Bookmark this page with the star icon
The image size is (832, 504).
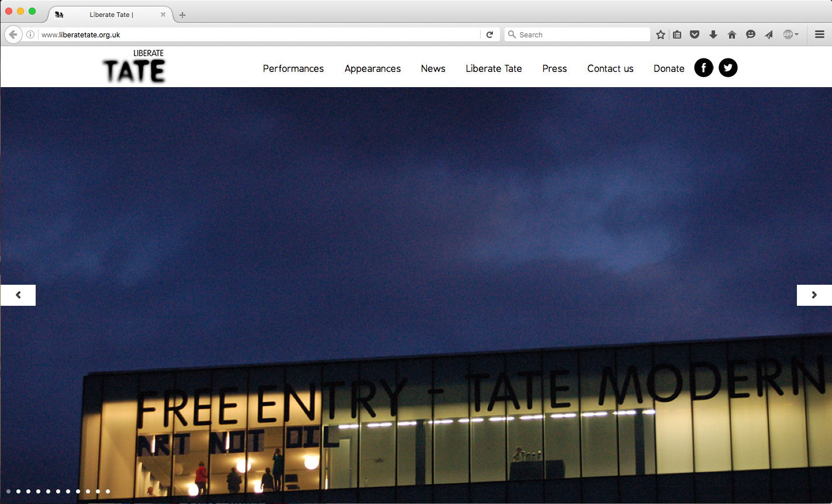click(661, 34)
